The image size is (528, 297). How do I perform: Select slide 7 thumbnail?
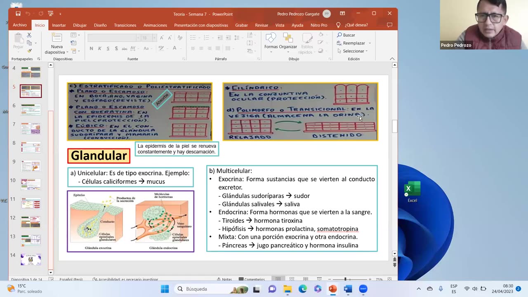(31, 128)
